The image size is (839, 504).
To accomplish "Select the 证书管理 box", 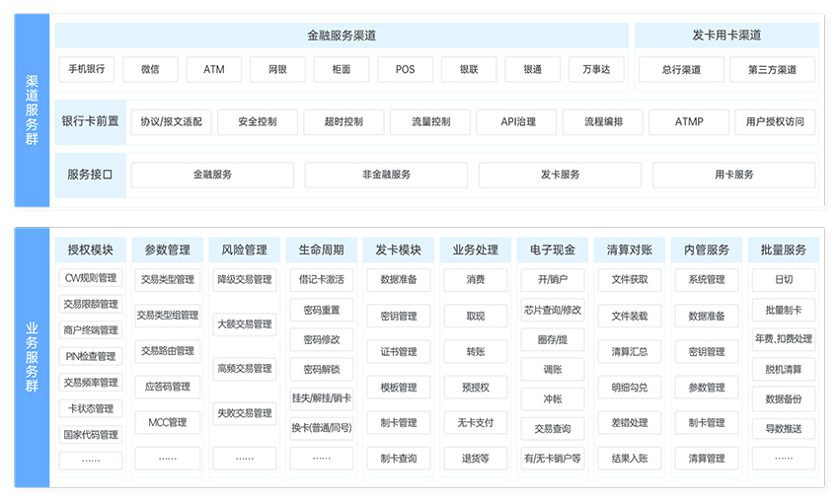I will 399,352.
